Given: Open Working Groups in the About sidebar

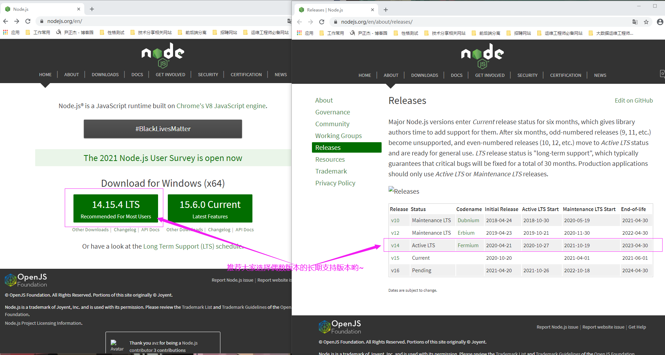Looking at the screenshot, I should [338, 136].
